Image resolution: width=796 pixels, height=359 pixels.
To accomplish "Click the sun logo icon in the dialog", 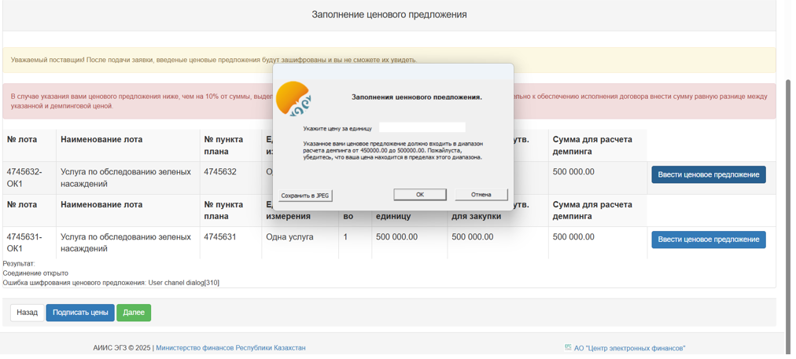I will point(293,98).
